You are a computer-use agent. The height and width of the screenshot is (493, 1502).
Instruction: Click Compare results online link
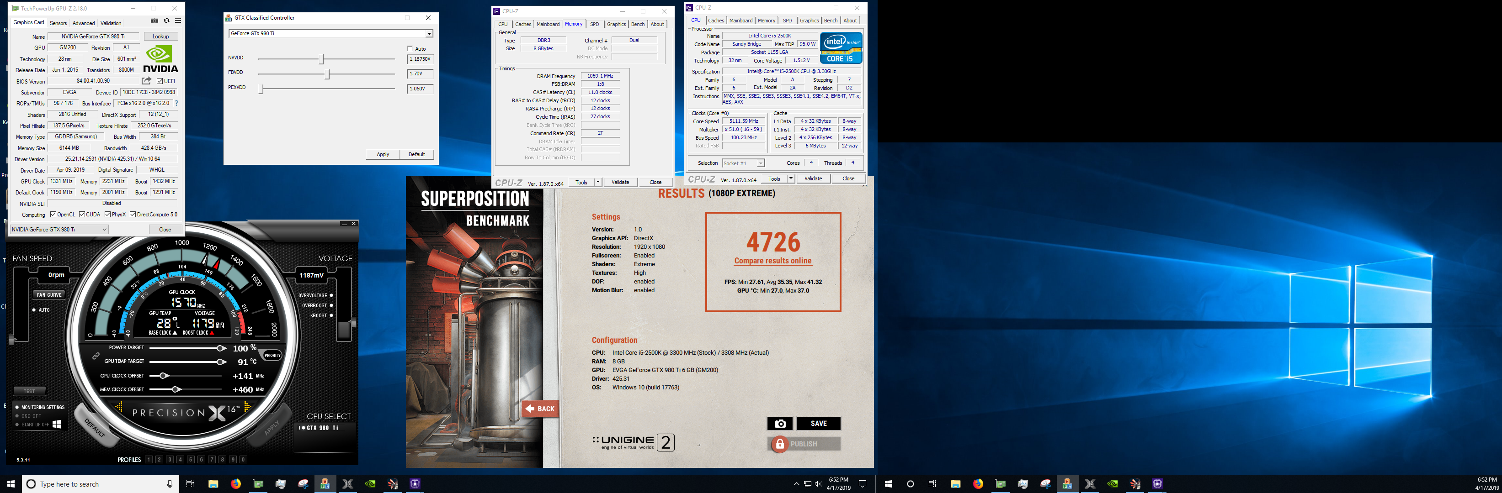coord(772,261)
